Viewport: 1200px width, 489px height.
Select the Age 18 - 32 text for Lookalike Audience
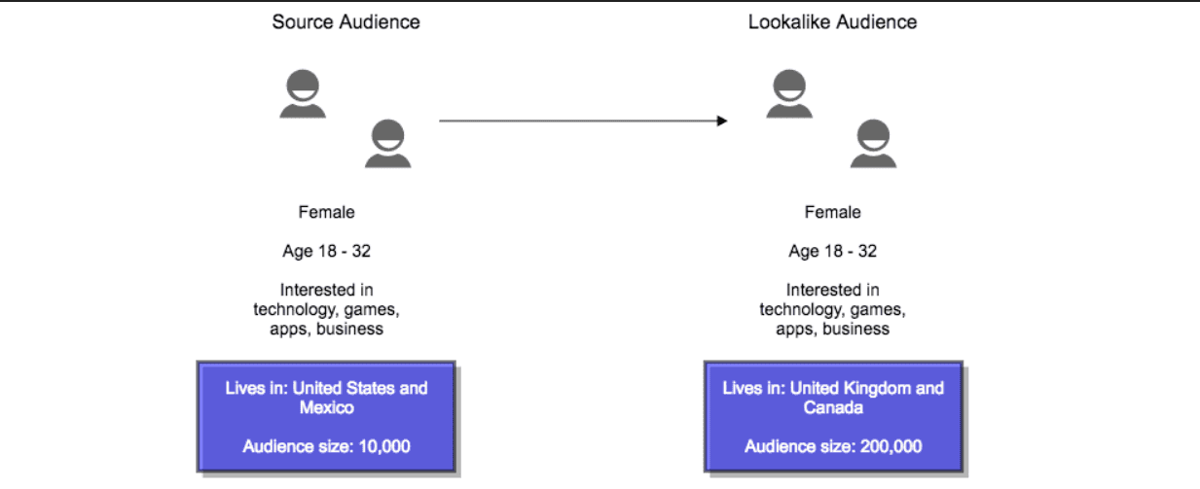click(x=832, y=251)
